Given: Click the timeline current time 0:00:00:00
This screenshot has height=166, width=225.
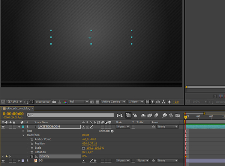Looking at the screenshot, I should tap(13, 114).
